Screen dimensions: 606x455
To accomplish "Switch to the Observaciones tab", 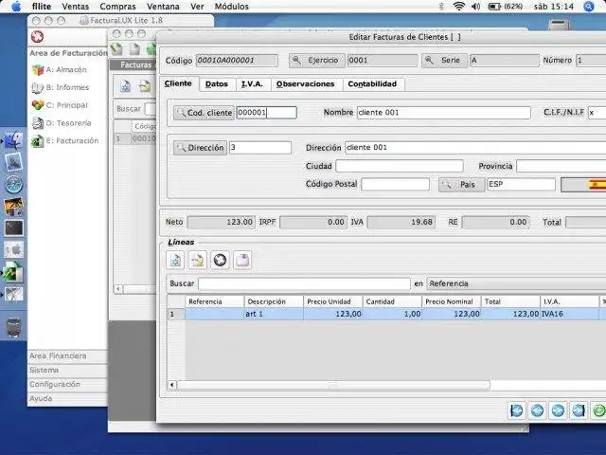I will pyautogui.click(x=305, y=84).
